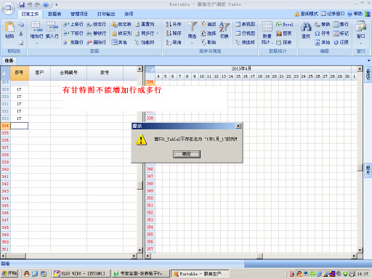Click the 升序 ascending sort icon
The height and width of the screenshot is (279, 372).
tap(169, 24)
